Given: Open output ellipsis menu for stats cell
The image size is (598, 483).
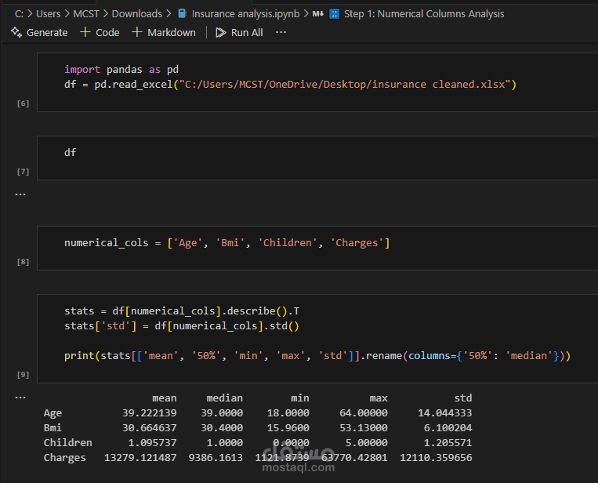Looking at the screenshot, I should (x=20, y=398).
